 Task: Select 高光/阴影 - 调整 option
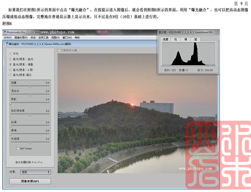click(10, 65)
